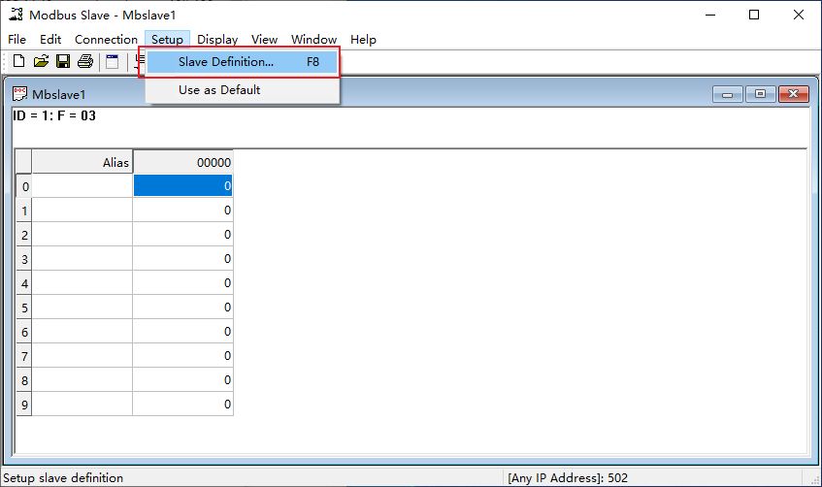Minimize the Mbslave1 child window
The width and height of the screenshot is (822, 487).
(728, 94)
